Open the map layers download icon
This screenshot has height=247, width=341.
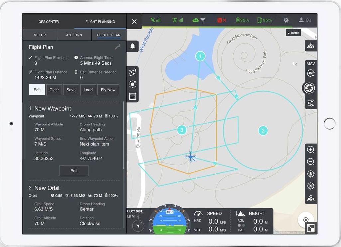[x=311, y=46]
